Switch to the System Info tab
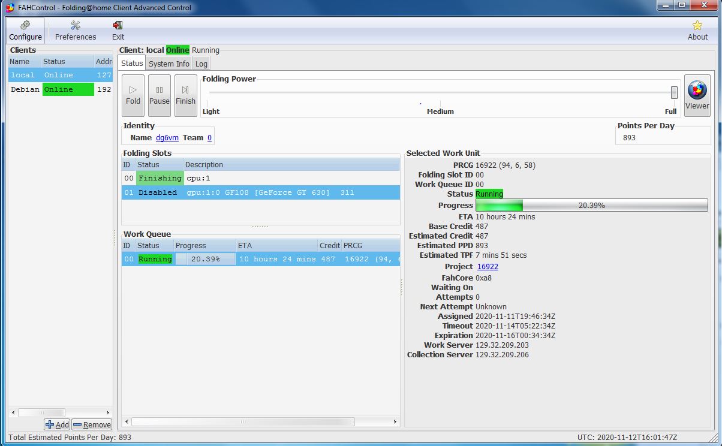722x446 pixels. tap(169, 64)
